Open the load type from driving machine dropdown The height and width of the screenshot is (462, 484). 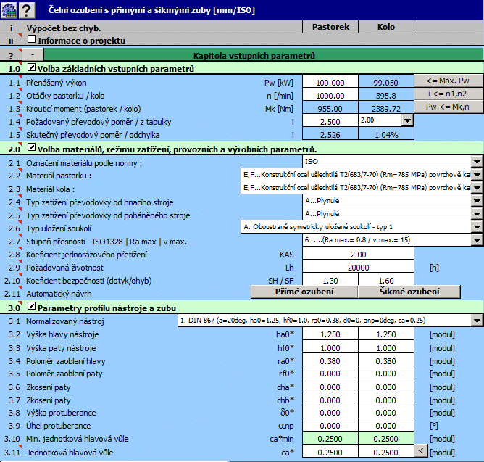477,201
